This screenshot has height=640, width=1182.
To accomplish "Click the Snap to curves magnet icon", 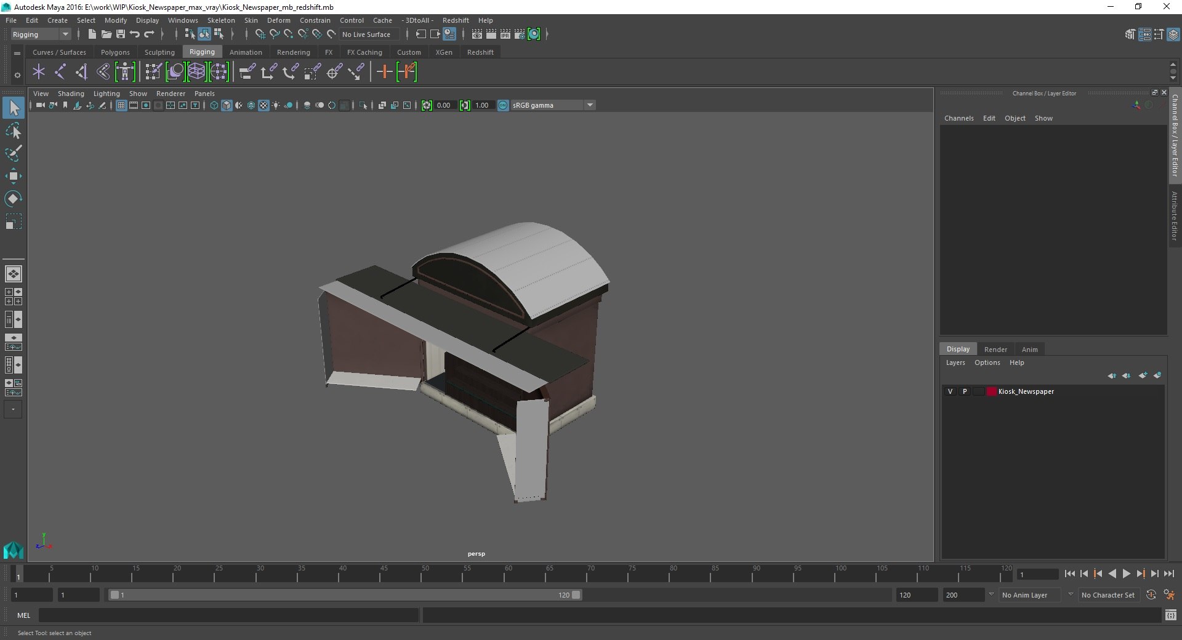I will 275,34.
